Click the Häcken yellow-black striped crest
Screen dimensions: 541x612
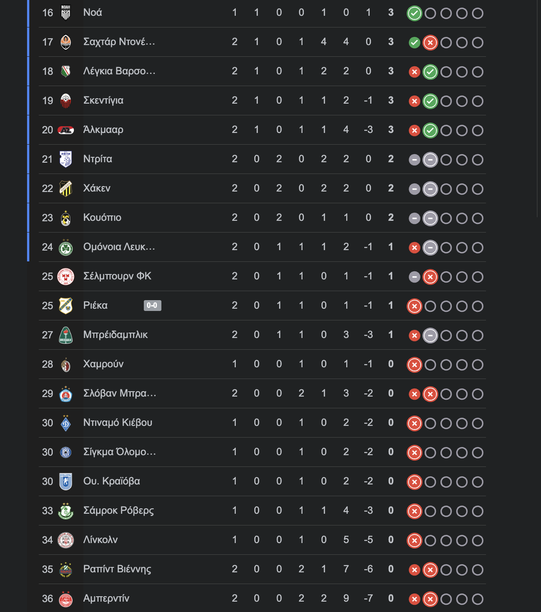tap(66, 188)
